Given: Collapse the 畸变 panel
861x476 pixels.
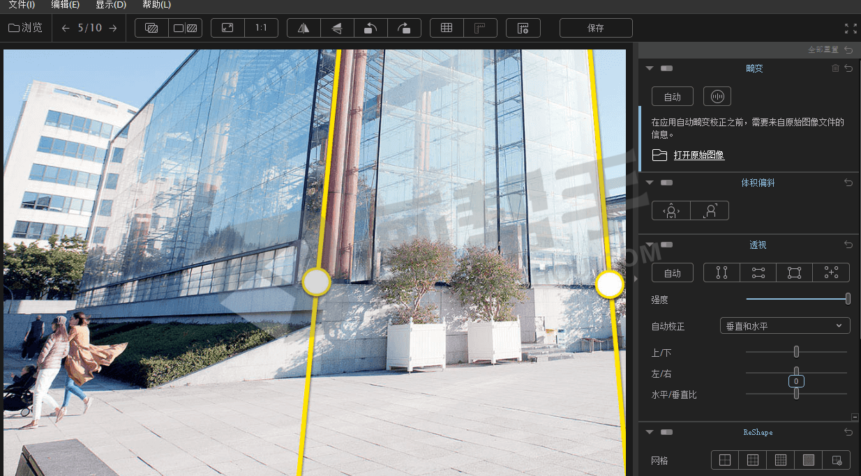Looking at the screenshot, I should point(650,68).
